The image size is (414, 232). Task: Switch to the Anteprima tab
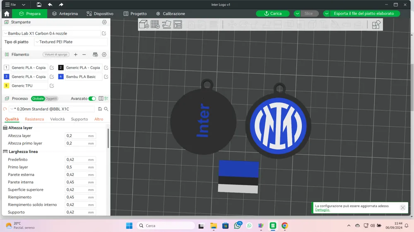(x=65, y=14)
